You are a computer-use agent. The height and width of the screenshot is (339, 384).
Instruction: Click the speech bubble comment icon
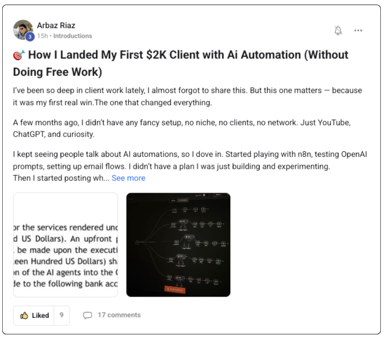click(x=87, y=316)
